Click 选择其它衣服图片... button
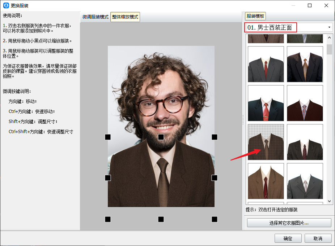The width and height of the screenshot is (335, 246). point(289,223)
